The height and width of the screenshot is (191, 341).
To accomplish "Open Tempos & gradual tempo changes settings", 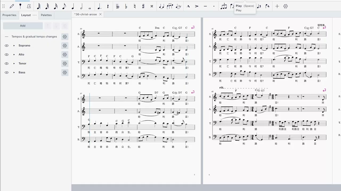I will point(65,37).
